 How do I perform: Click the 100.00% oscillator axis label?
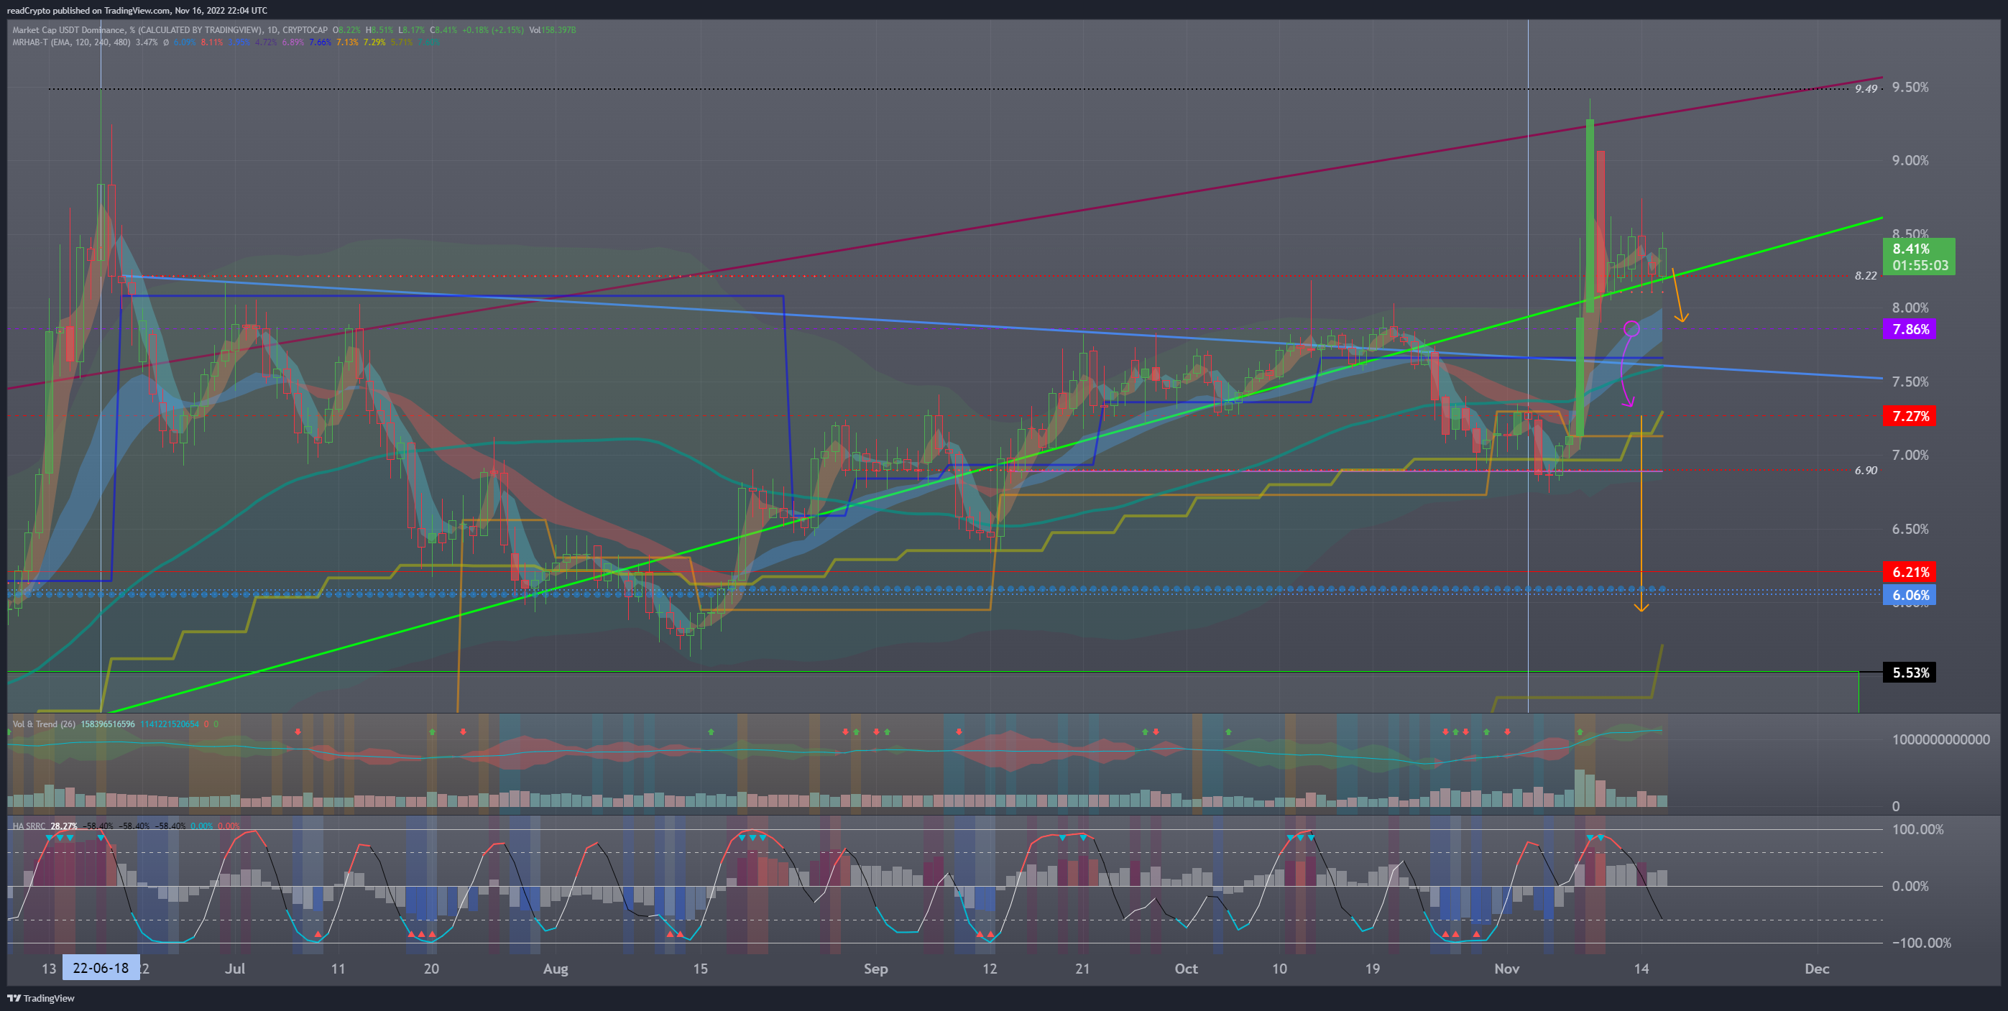1917,829
